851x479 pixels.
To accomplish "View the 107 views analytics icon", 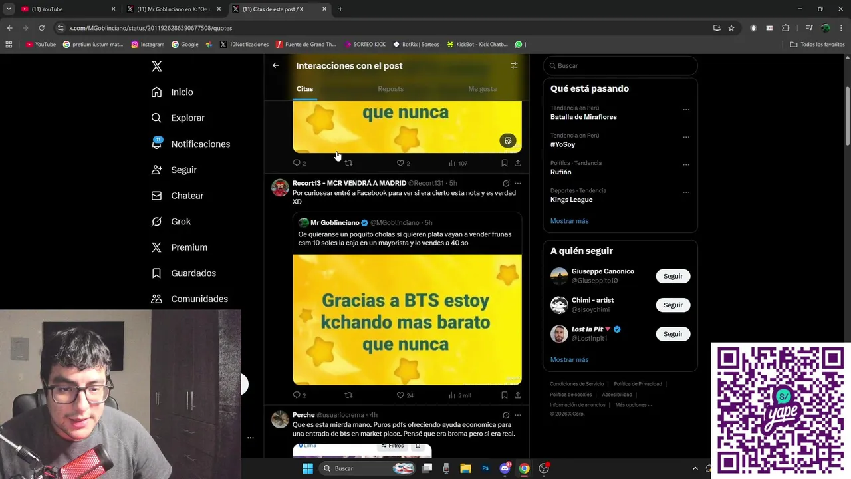I will point(458,163).
